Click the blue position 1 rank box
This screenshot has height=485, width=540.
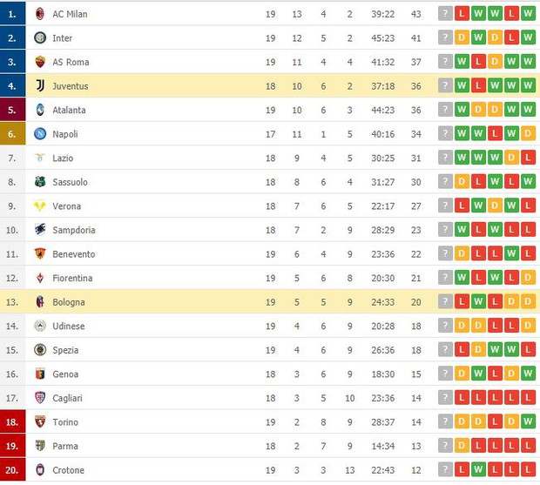[13, 13]
